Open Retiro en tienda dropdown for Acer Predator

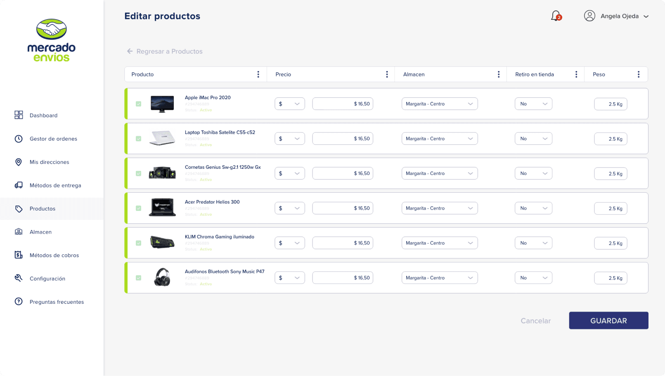[x=533, y=208]
